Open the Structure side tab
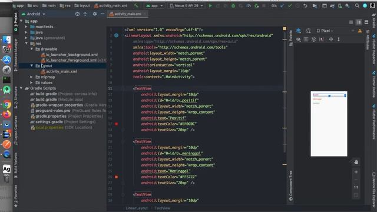Viewport: 377px width, 212px height. (x=16, y=97)
